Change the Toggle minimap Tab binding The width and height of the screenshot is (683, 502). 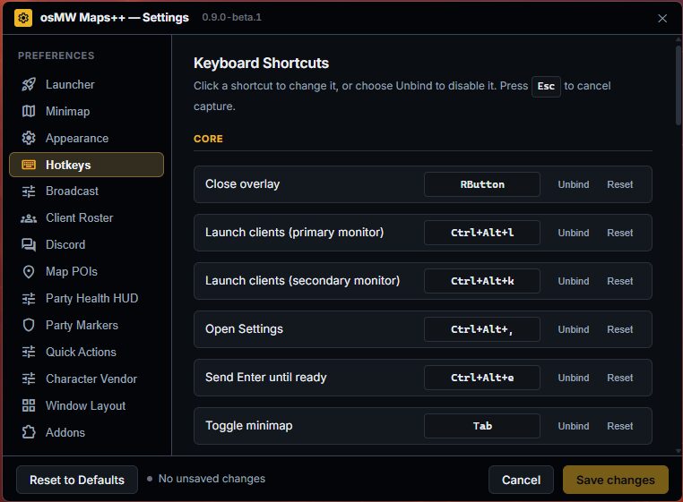point(482,426)
